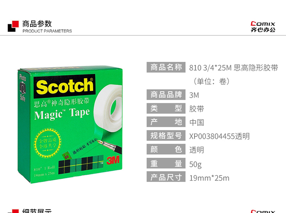Click the red 3M logo on box
286x213 pixels.
point(113,160)
